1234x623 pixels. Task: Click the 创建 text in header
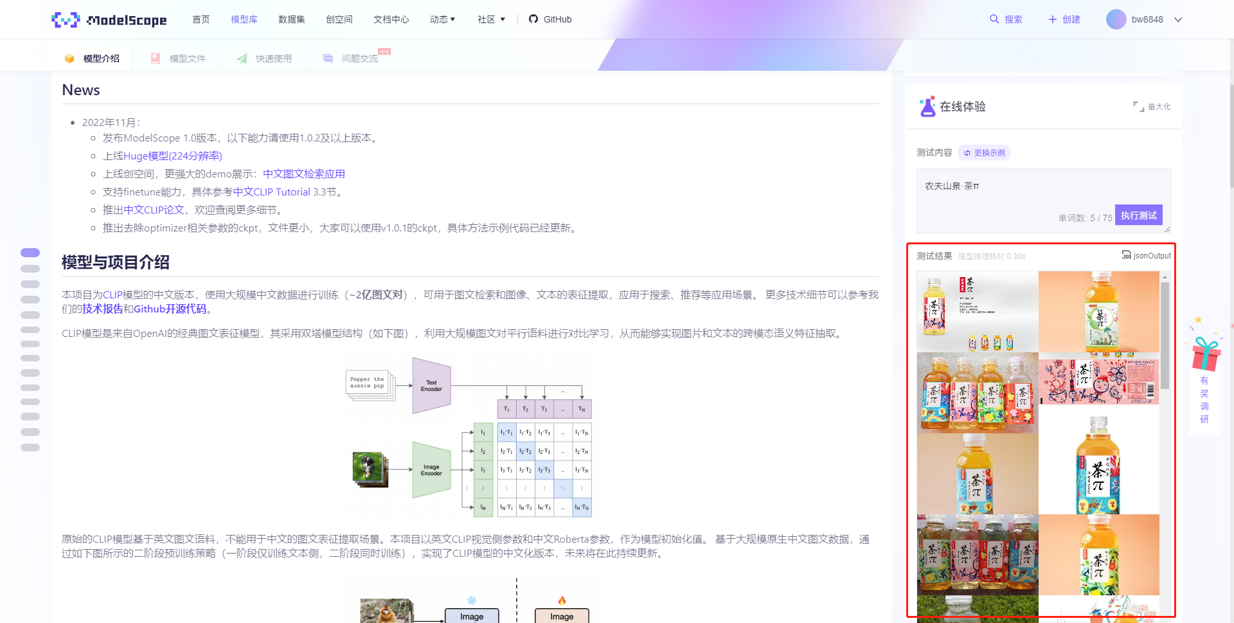(1071, 19)
